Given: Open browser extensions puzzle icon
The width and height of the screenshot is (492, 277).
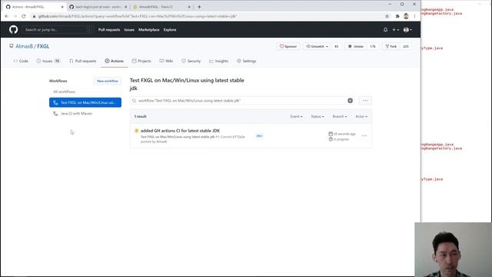Looking at the screenshot, I should [x=397, y=16].
